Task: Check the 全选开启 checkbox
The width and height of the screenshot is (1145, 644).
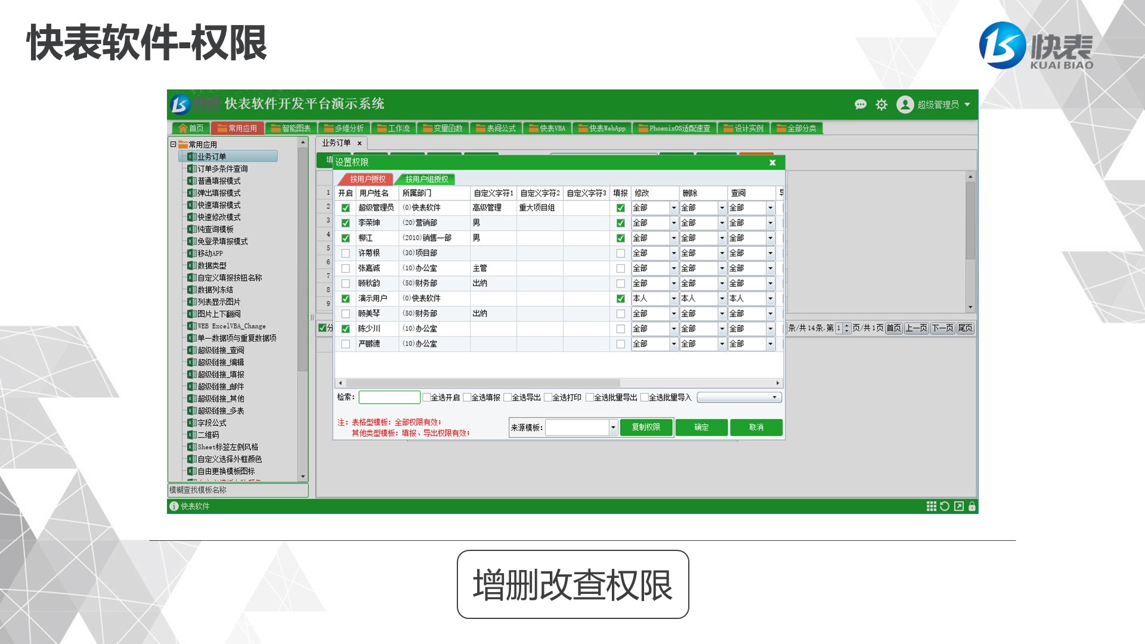Action: click(x=426, y=397)
